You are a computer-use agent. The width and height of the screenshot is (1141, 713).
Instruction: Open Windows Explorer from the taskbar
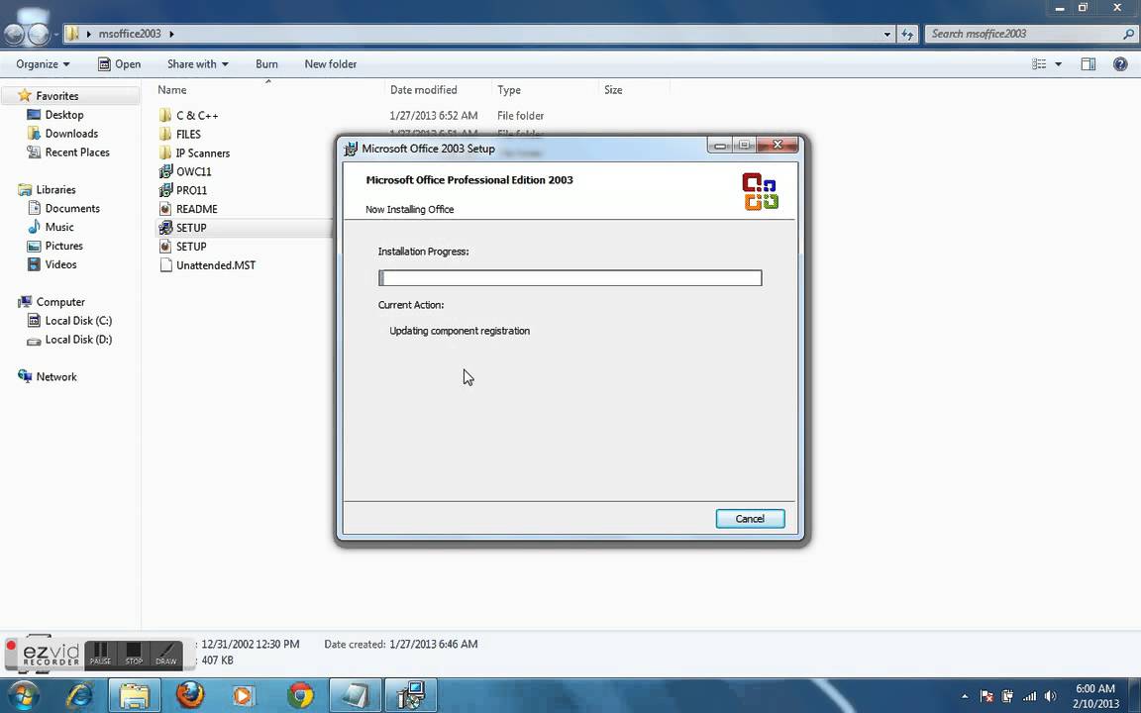pos(135,695)
